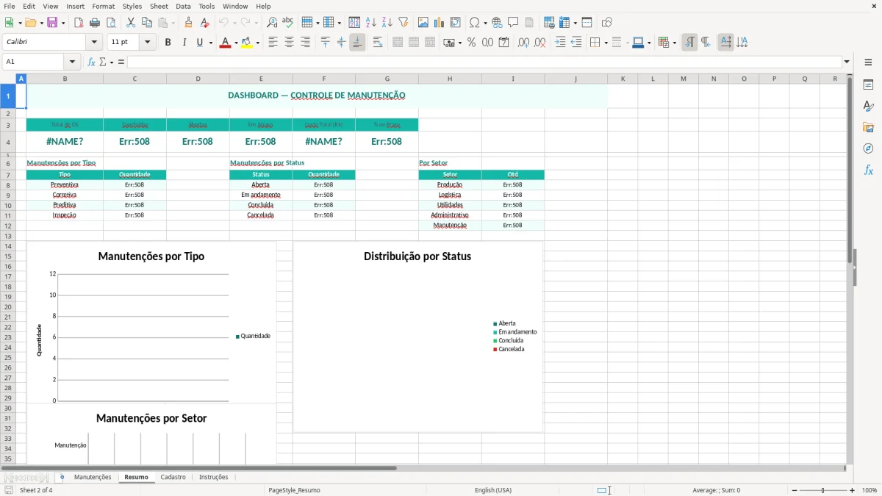Expand the Name Box dropdown
The image size is (882, 496).
pos(72,62)
